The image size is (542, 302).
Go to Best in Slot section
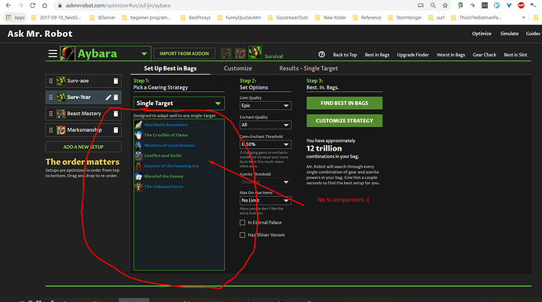coord(515,55)
